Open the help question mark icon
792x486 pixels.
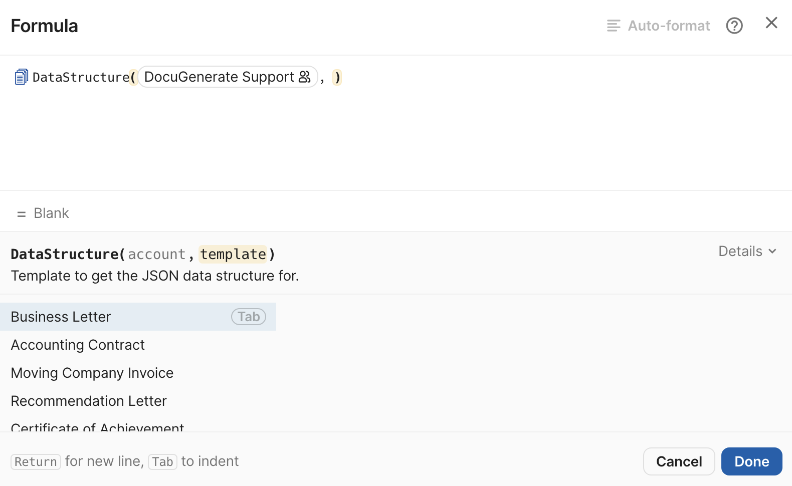pyautogui.click(x=734, y=26)
